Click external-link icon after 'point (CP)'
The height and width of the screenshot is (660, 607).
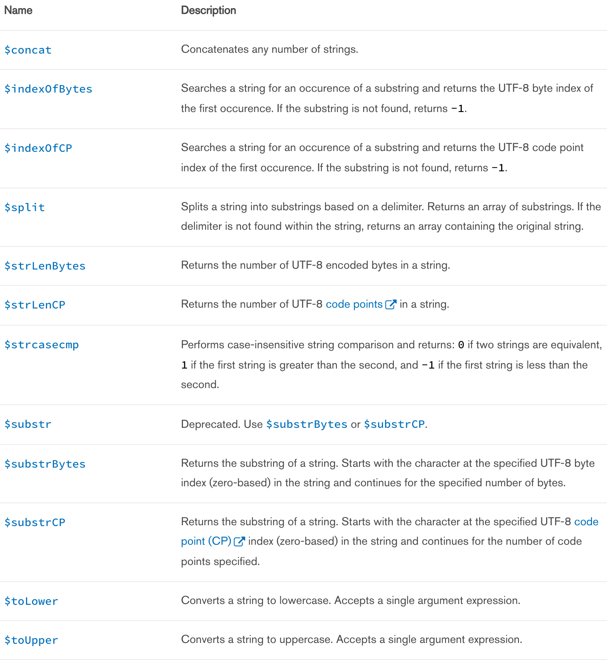click(239, 541)
